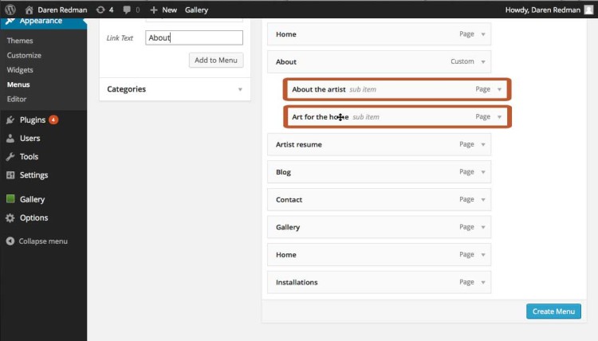The width and height of the screenshot is (598, 341).
Task: Click New in the admin bar
Action: tap(169, 10)
